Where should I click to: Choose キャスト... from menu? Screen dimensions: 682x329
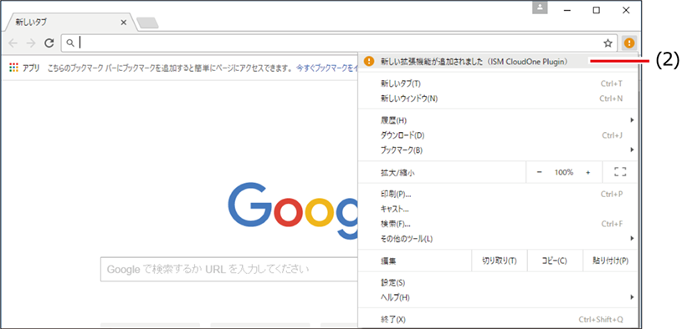[498, 210]
